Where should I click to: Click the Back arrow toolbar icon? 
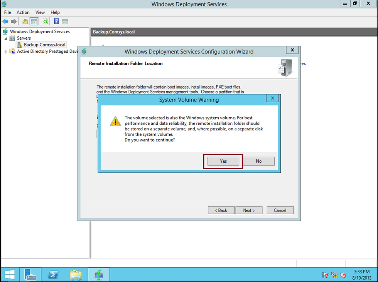(5, 22)
